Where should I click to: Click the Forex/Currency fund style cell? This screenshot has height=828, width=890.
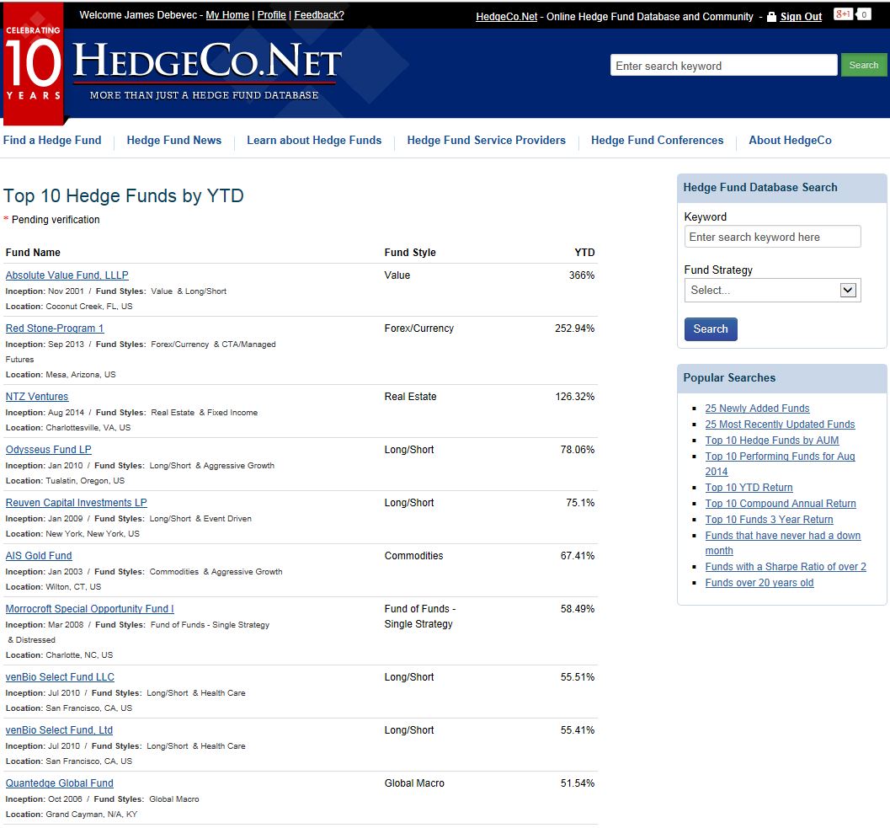point(418,329)
